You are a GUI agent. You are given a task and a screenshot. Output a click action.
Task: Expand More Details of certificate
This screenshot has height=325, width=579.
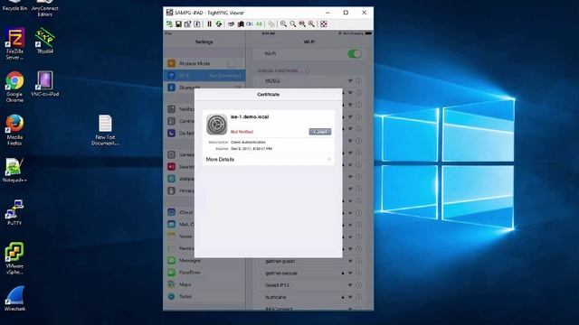click(268, 160)
